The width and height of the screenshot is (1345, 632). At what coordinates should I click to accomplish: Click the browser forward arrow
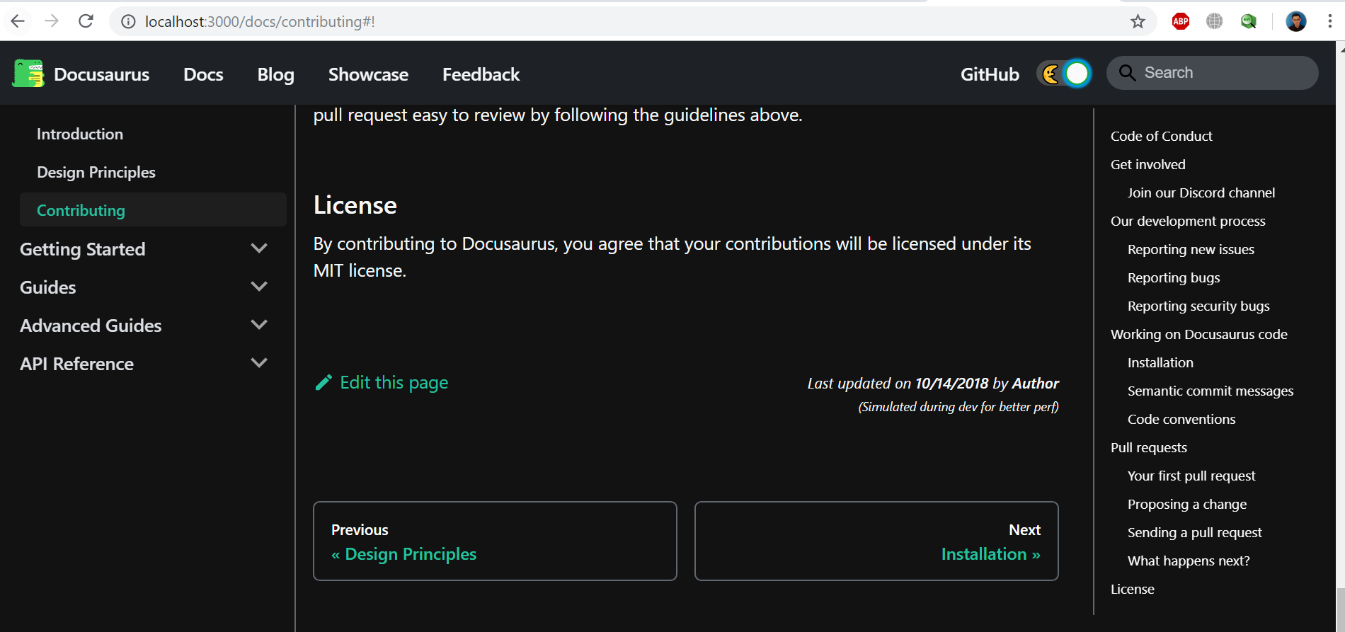click(x=52, y=21)
